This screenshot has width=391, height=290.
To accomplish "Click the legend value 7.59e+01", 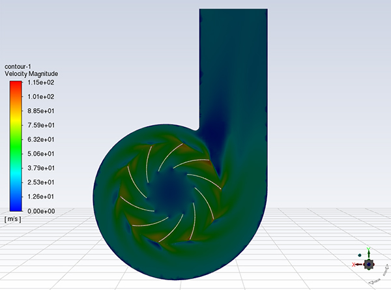I will pyautogui.click(x=41, y=125).
